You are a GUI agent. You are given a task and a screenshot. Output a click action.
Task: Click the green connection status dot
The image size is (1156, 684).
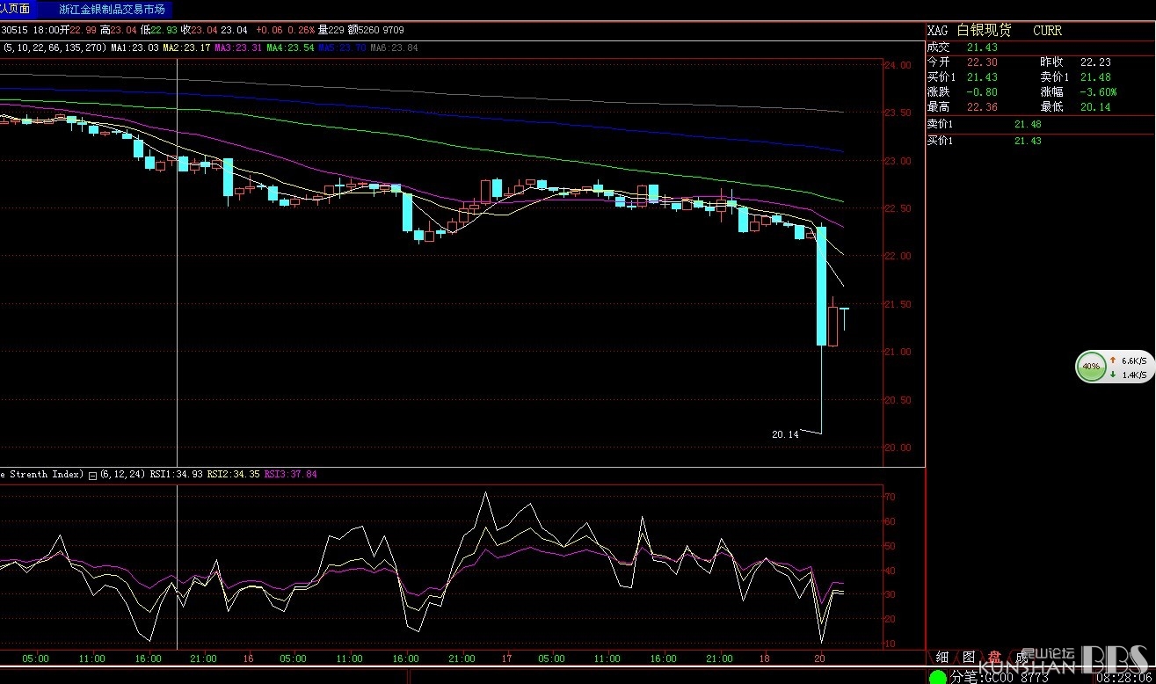pyautogui.click(x=939, y=677)
